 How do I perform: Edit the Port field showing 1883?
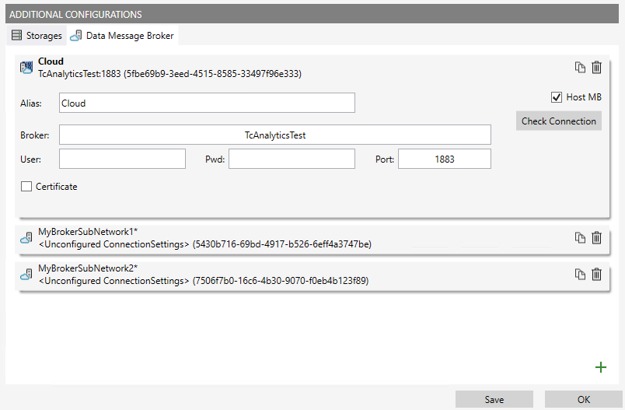tap(445, 159)
